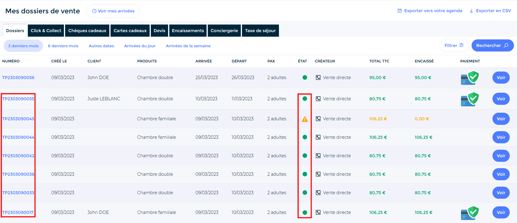
Task: Show Arrivées de la semaine
Action: tap(188, 46)
